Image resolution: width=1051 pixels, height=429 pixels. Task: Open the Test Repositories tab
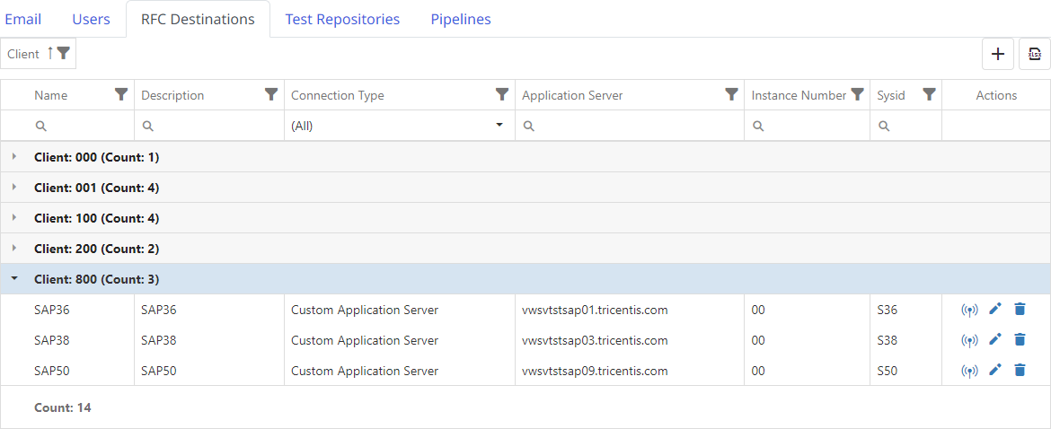pyautogui.click(x=342, y=19)
